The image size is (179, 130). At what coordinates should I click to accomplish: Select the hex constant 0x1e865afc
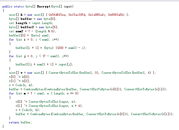pyautogui.click(x=97, y=15)
